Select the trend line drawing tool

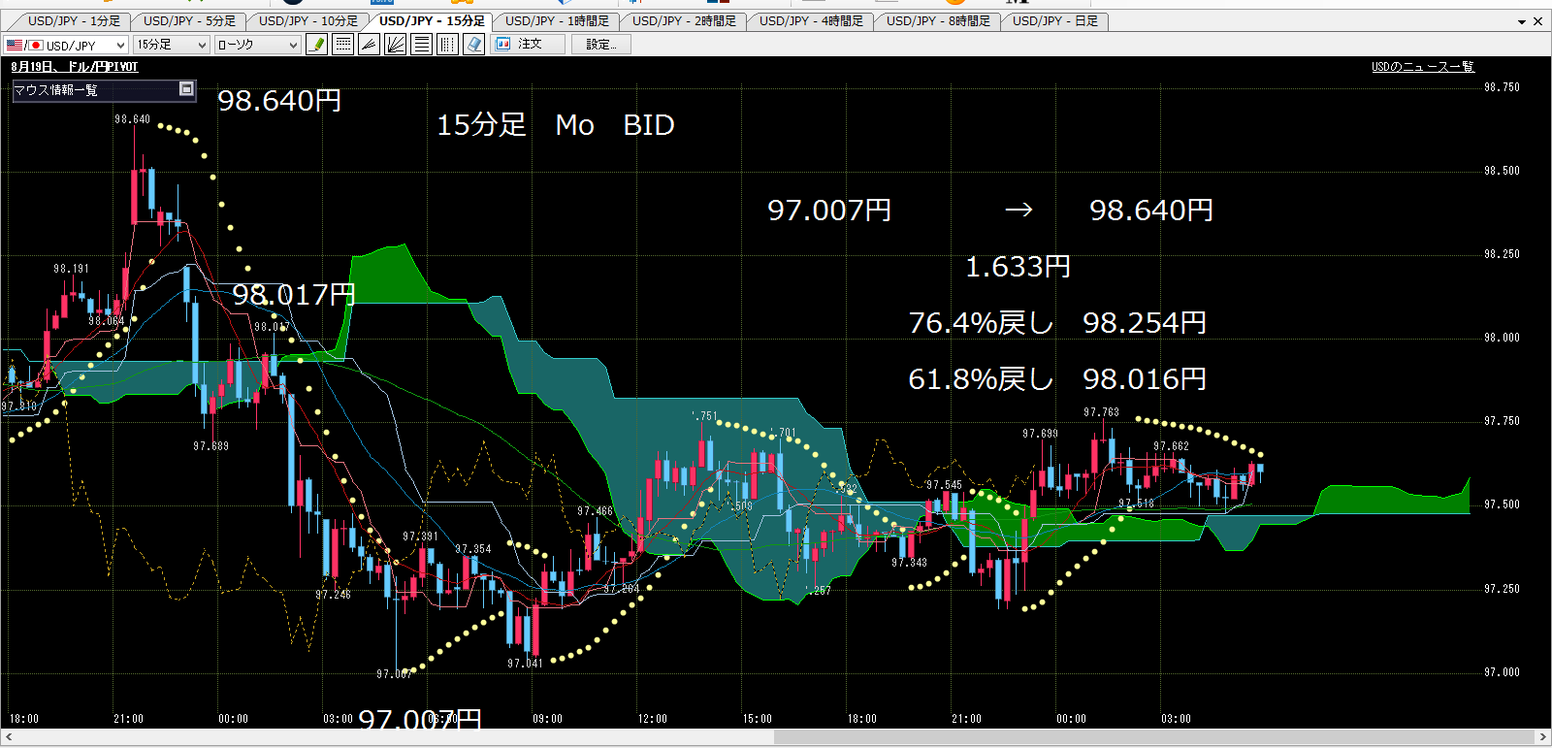369,44
